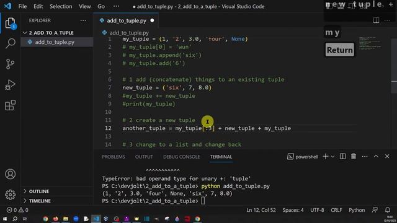Viewport: 397px width, 223px height.
Task: Open the launch profile dropdown arrow beside plus
Action: [x=332, y=157]
